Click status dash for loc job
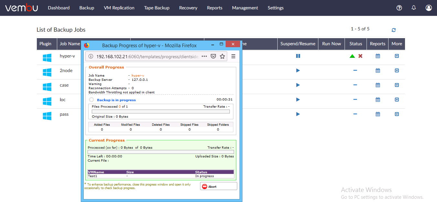The image size is (437, 202). coord(355,100)
